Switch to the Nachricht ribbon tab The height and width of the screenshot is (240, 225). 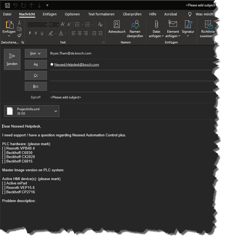pos(27,14)
